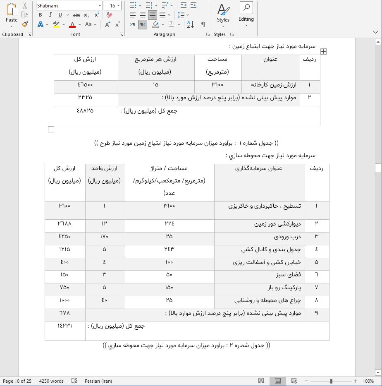This screenshot has height=386, width=382.
Task: Set left-to-right text direction
Action: click(x=133, y=24)
